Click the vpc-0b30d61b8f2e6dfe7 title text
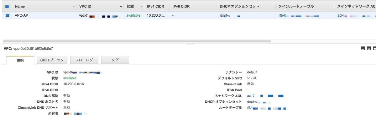Image resolution: width=376 pixels, height=129 pixels. 33,49
